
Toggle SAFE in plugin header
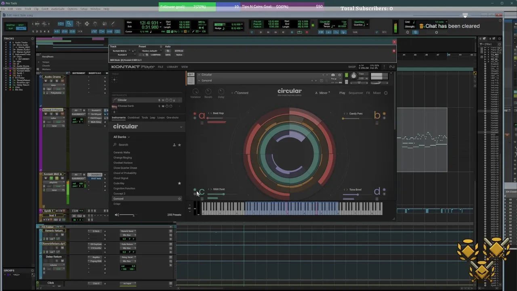(x=168, y=55)
